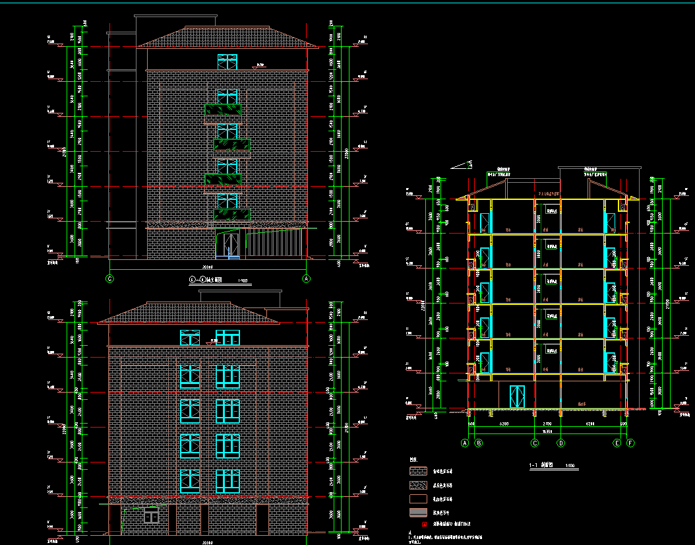The width and height of the screenshot is (695, 545).
Task: Click axis bubble A under the top elevation
Action: pos(306,279)
